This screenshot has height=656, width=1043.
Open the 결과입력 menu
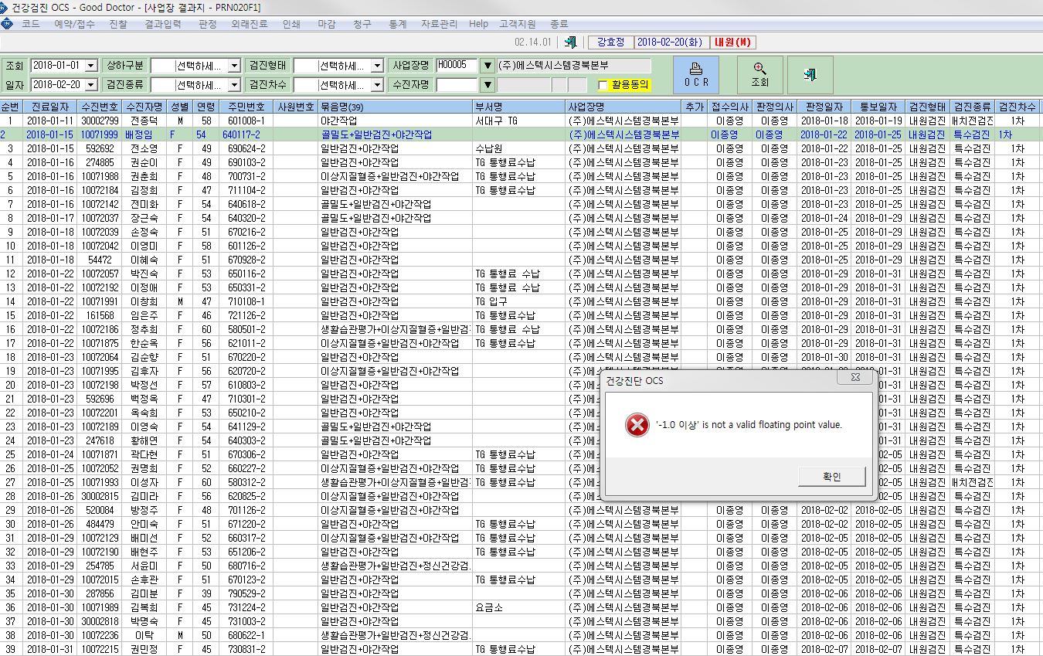coord(163,24)
